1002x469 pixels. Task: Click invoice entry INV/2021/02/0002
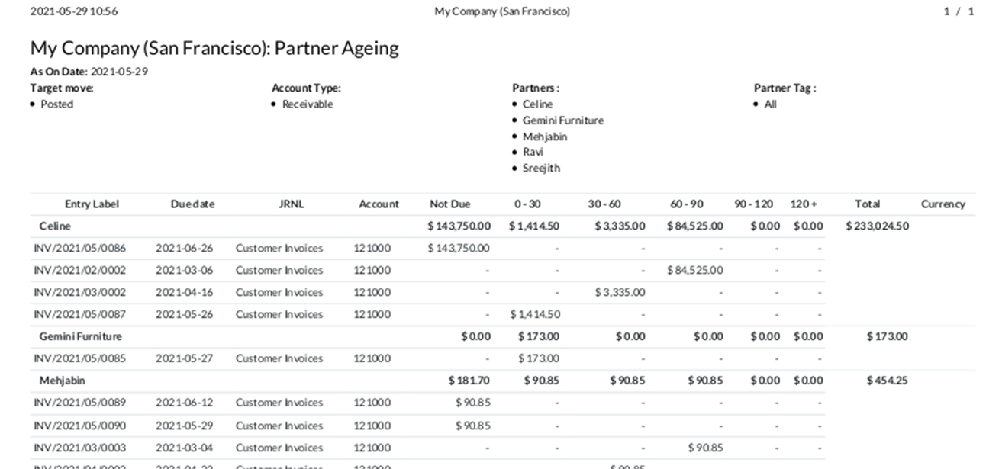(80, 270)
